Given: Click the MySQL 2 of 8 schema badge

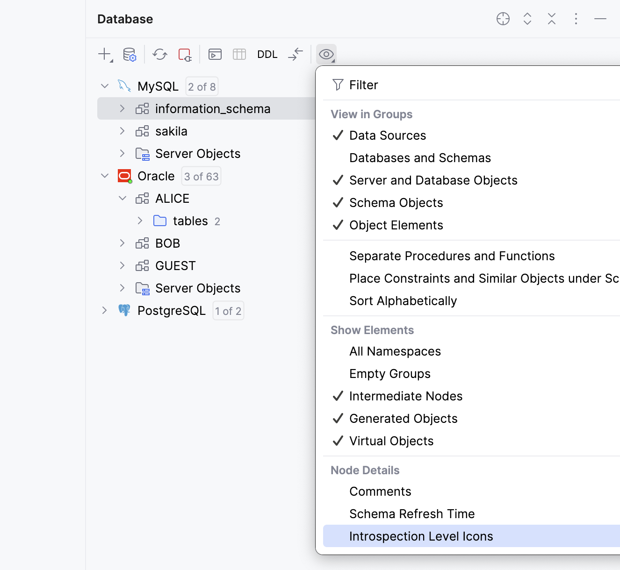Looking at the screenshot, I should 202,87.
